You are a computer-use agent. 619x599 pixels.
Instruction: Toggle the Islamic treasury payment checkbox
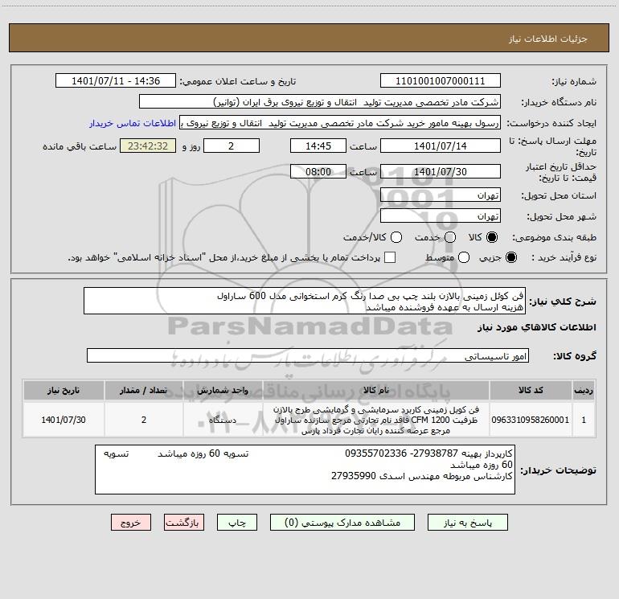[390, 257]
